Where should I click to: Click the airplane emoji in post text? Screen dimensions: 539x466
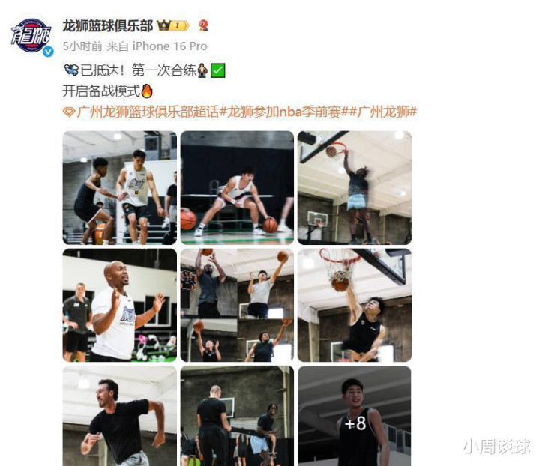pyautogui.click(x=71, y=70)
